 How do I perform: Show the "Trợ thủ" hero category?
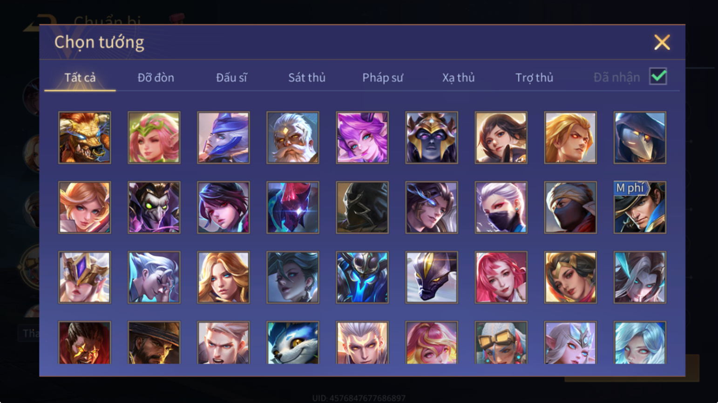coord(534,78)
